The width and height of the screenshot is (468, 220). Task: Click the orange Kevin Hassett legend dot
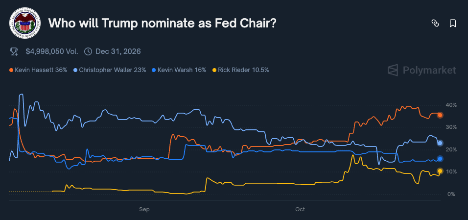[11, 70]
